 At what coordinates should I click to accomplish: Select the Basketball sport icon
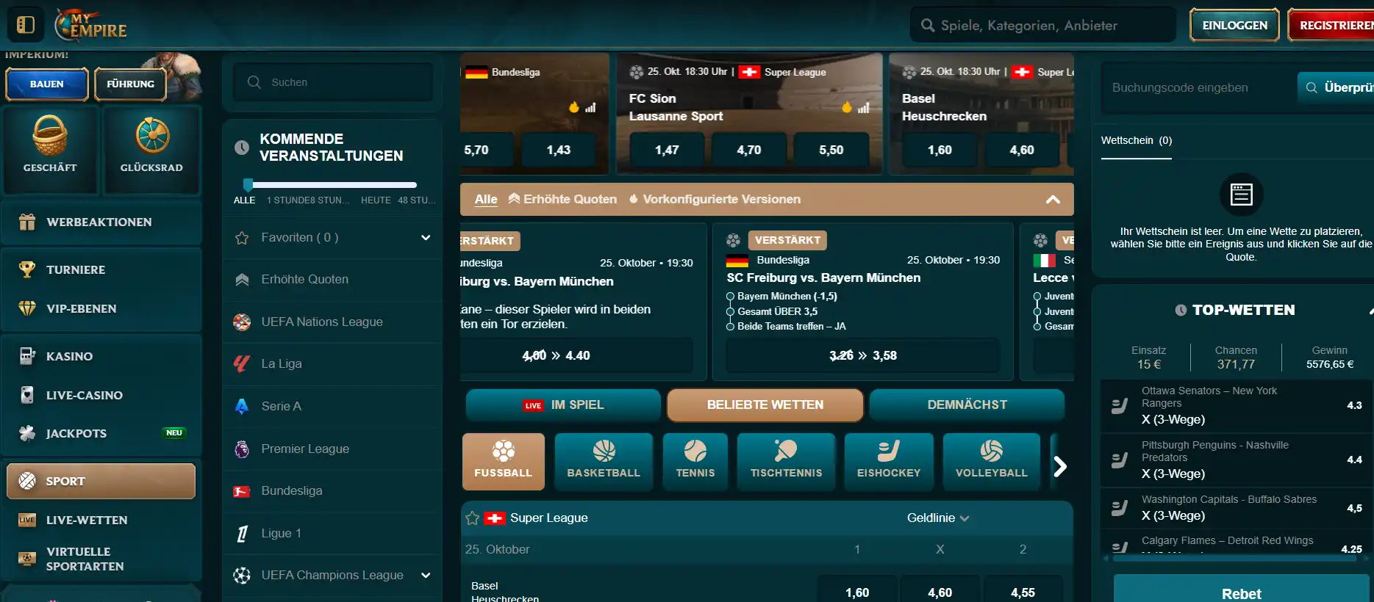click(604, 461)
